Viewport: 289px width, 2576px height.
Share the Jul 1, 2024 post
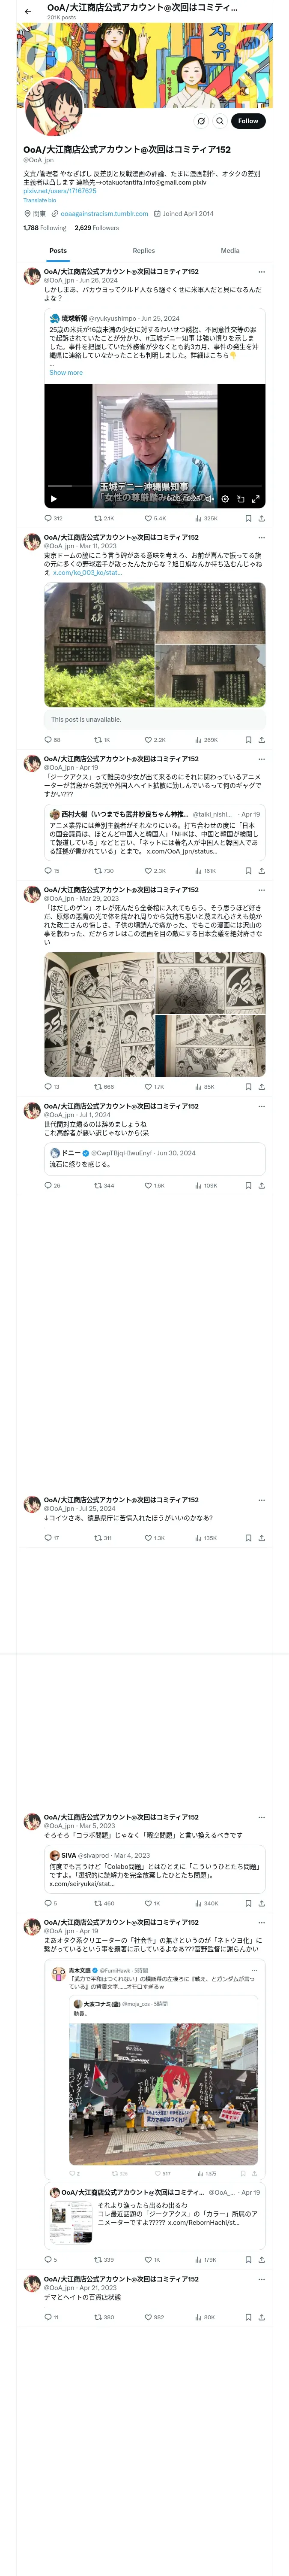261,1186
